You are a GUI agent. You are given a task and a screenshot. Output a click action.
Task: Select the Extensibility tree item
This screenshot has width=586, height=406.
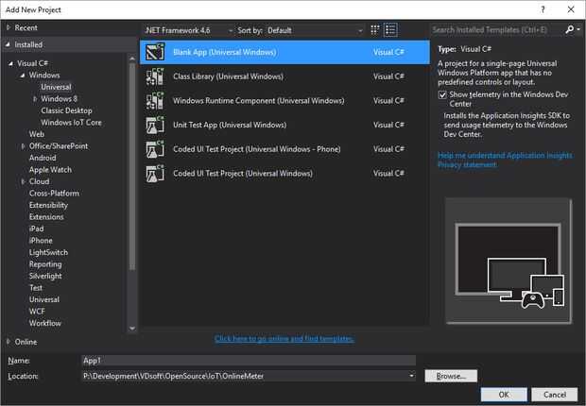coord(48,206)
